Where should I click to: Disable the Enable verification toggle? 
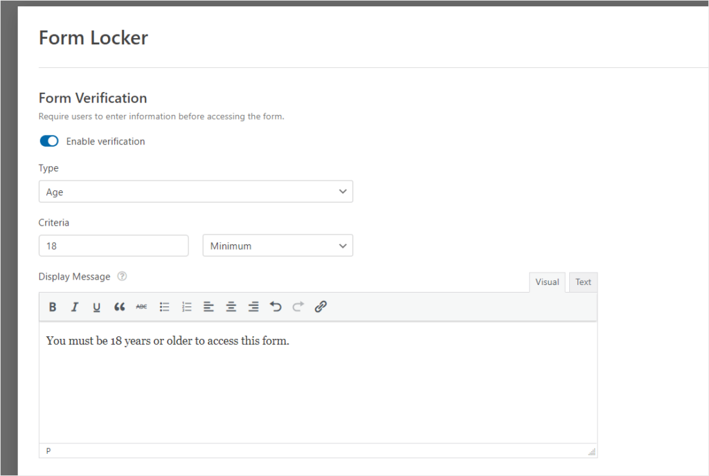(x=48, y=140)
